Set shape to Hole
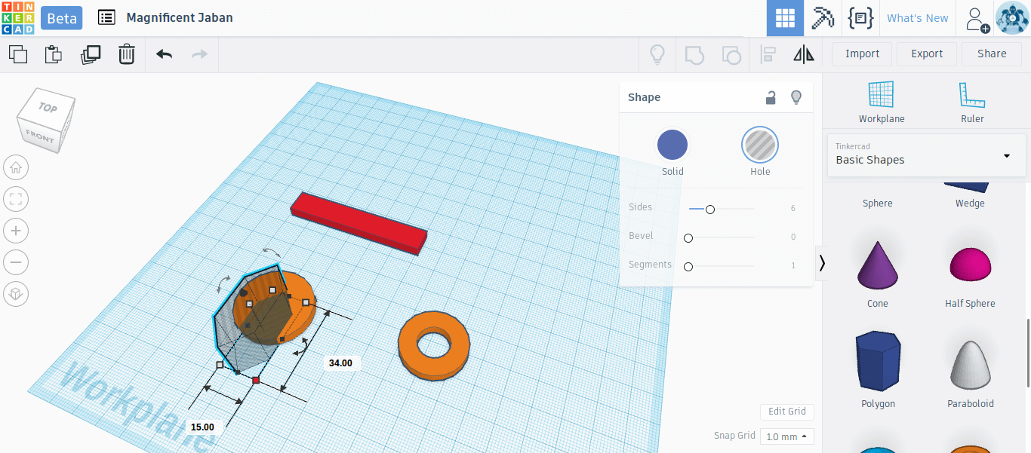 pos(759,145)
